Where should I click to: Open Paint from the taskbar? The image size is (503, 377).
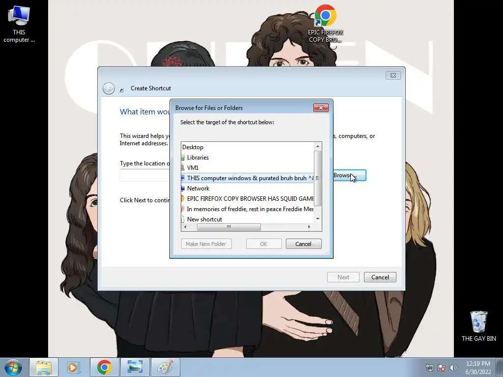tap(165, 367)
